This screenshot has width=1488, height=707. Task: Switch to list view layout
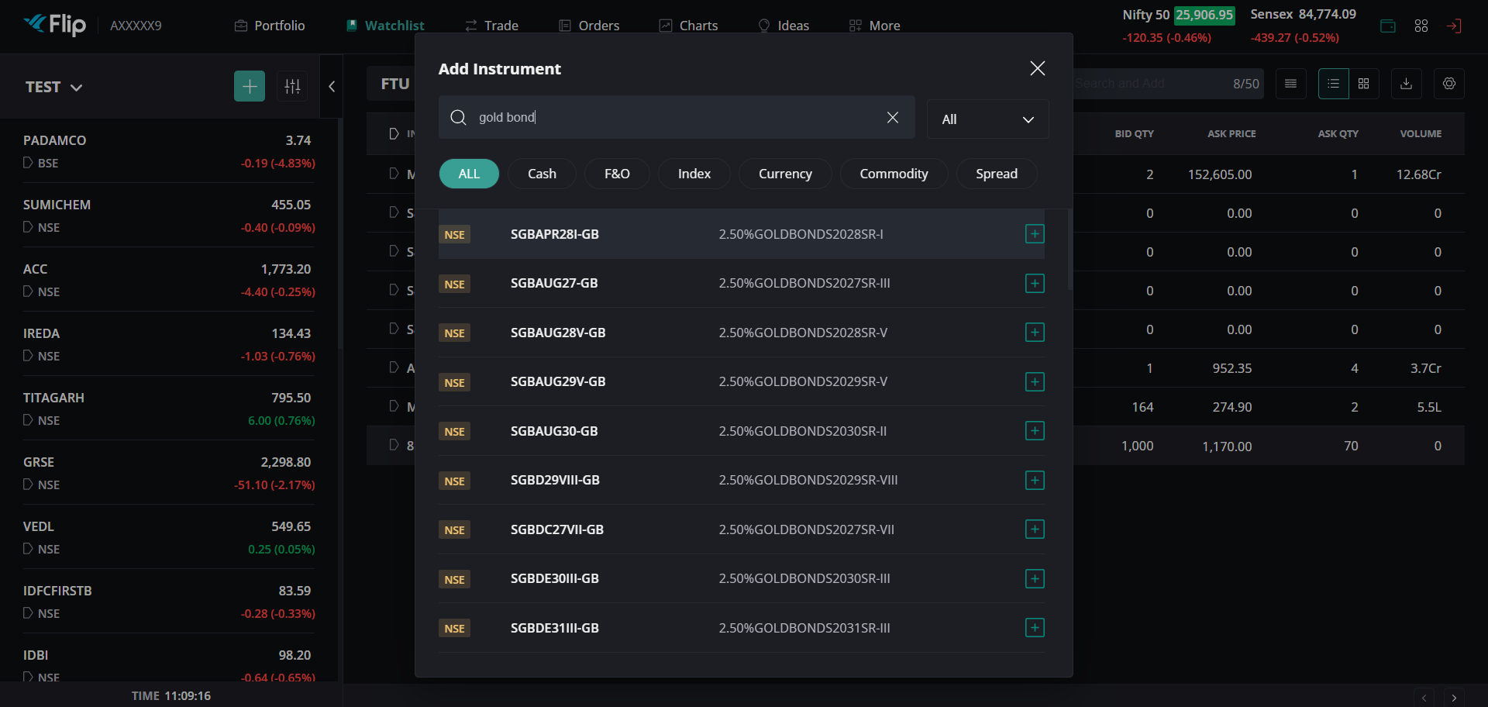[x=1333, y=84]
